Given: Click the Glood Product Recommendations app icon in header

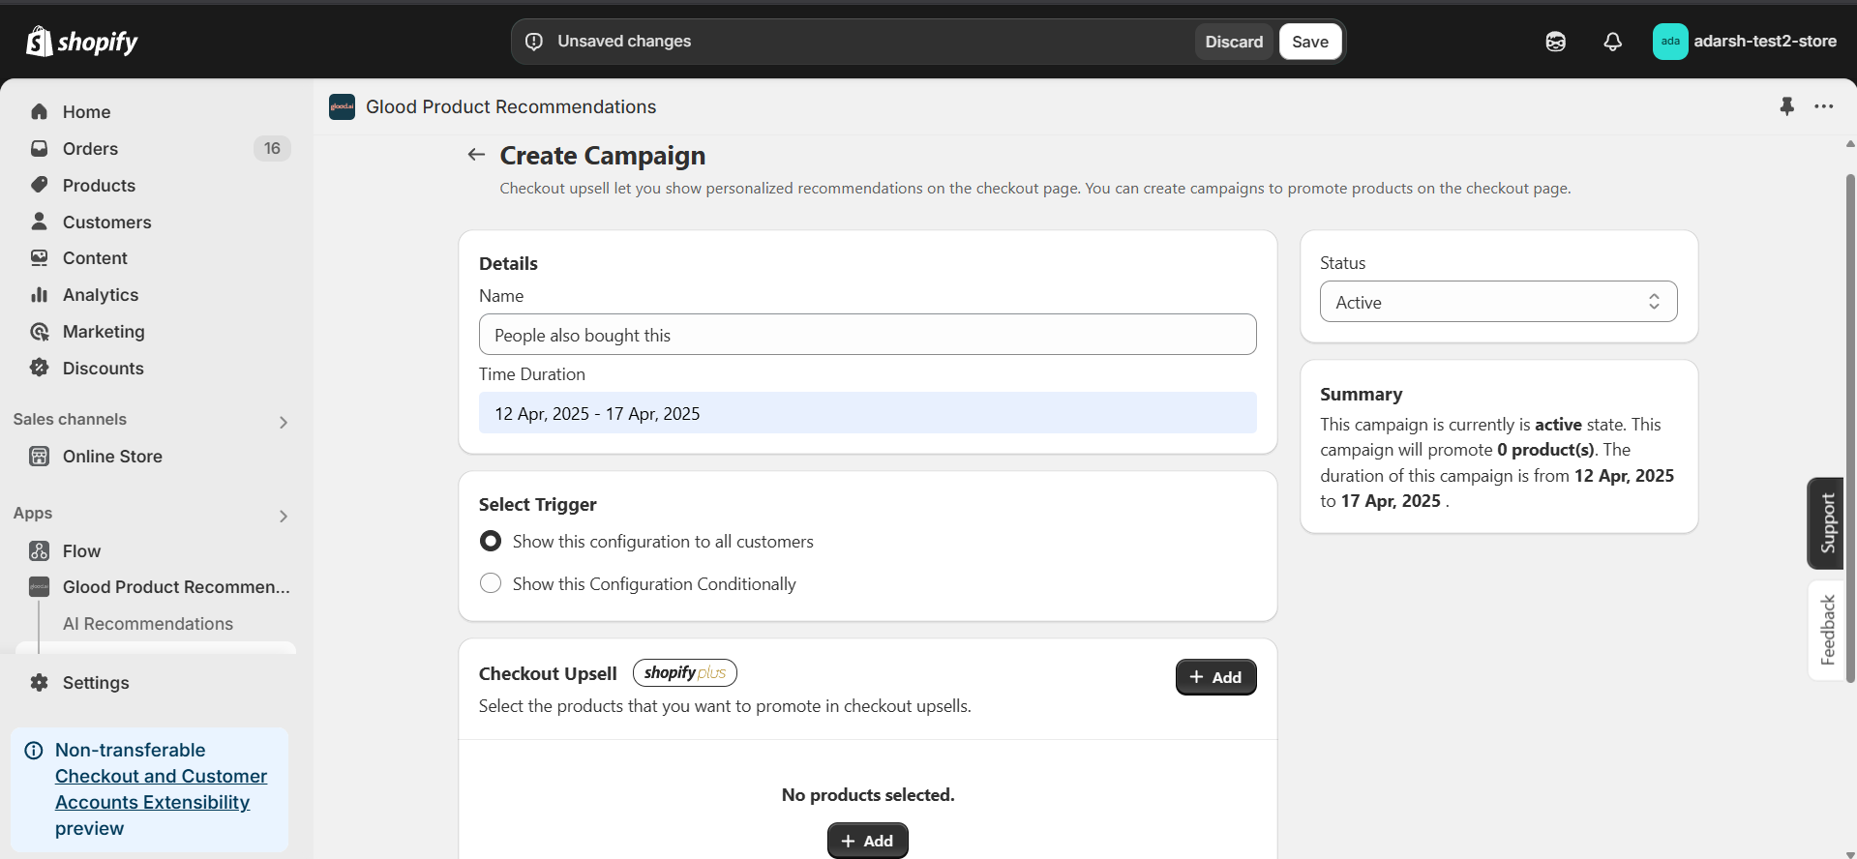Looking at the screenshot, I should click(342, 106).
